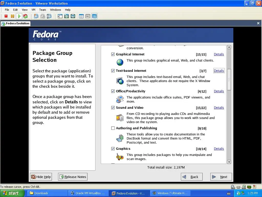Click the Text-based Internet monitor globe icon
Viewport: 262px width, 197px height.
click(120, 81)
